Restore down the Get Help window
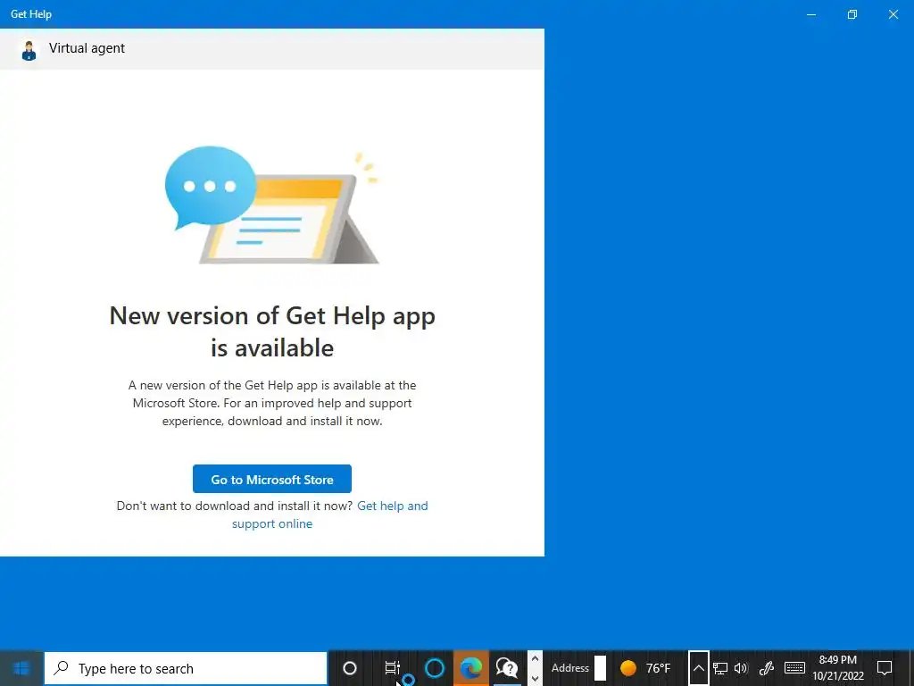This screenshot has width=914, height=686. coord(852,14)
